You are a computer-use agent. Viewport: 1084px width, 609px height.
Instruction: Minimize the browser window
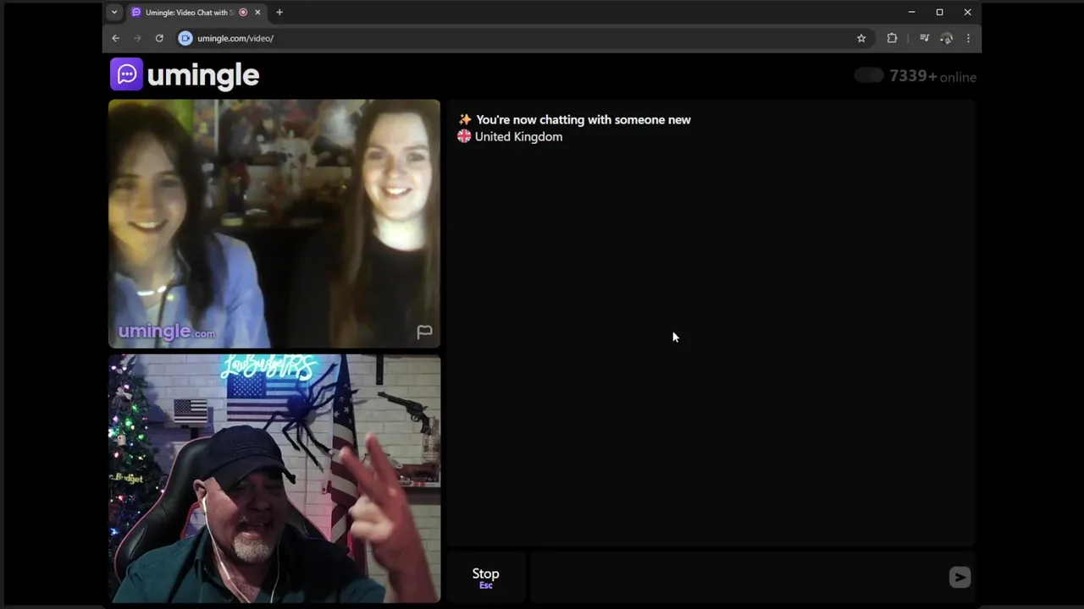(x=911, y=13)
